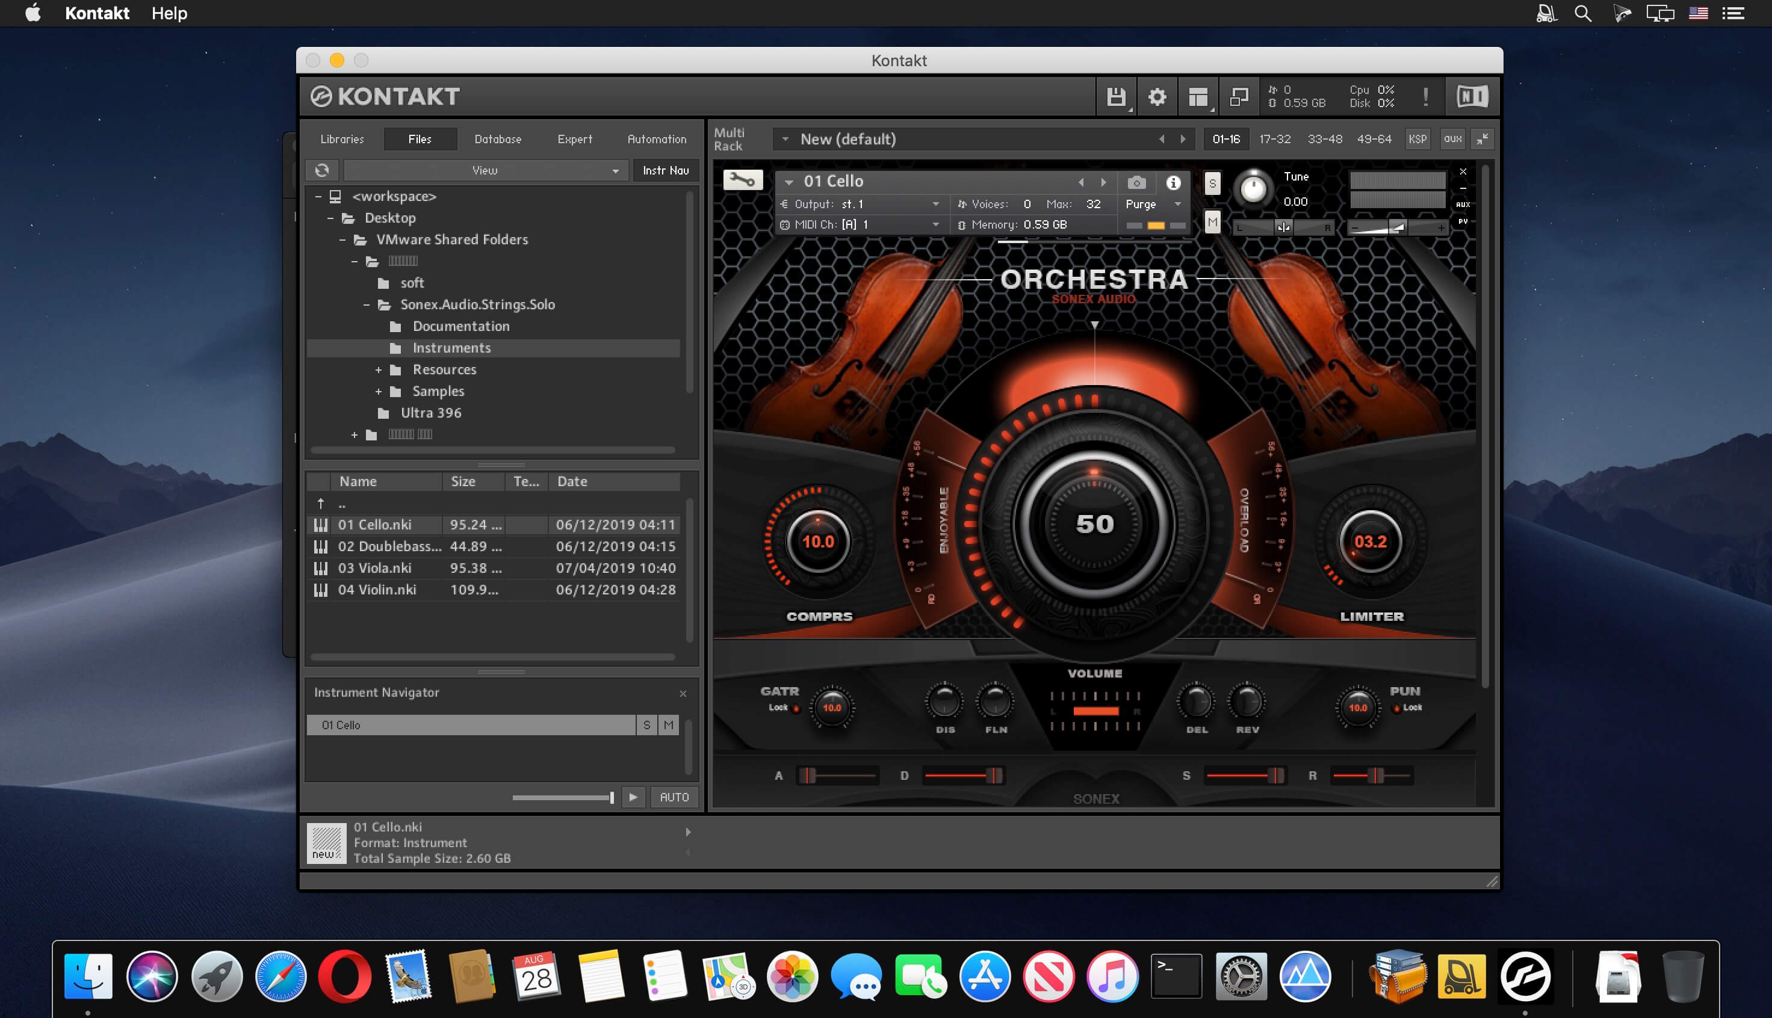Switch to the Libraries tab
1772x1018 pixels.
(342, 139)
